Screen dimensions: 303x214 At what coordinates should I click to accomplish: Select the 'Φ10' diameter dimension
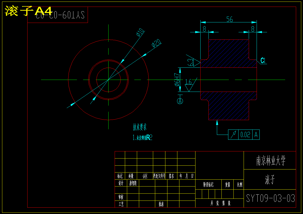[140, 32]
